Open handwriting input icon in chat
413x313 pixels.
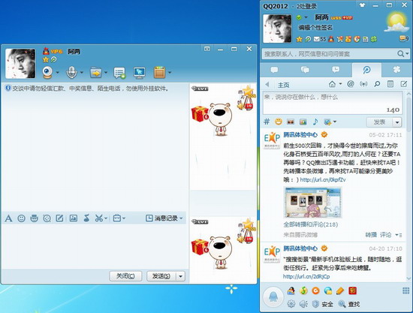59,218
